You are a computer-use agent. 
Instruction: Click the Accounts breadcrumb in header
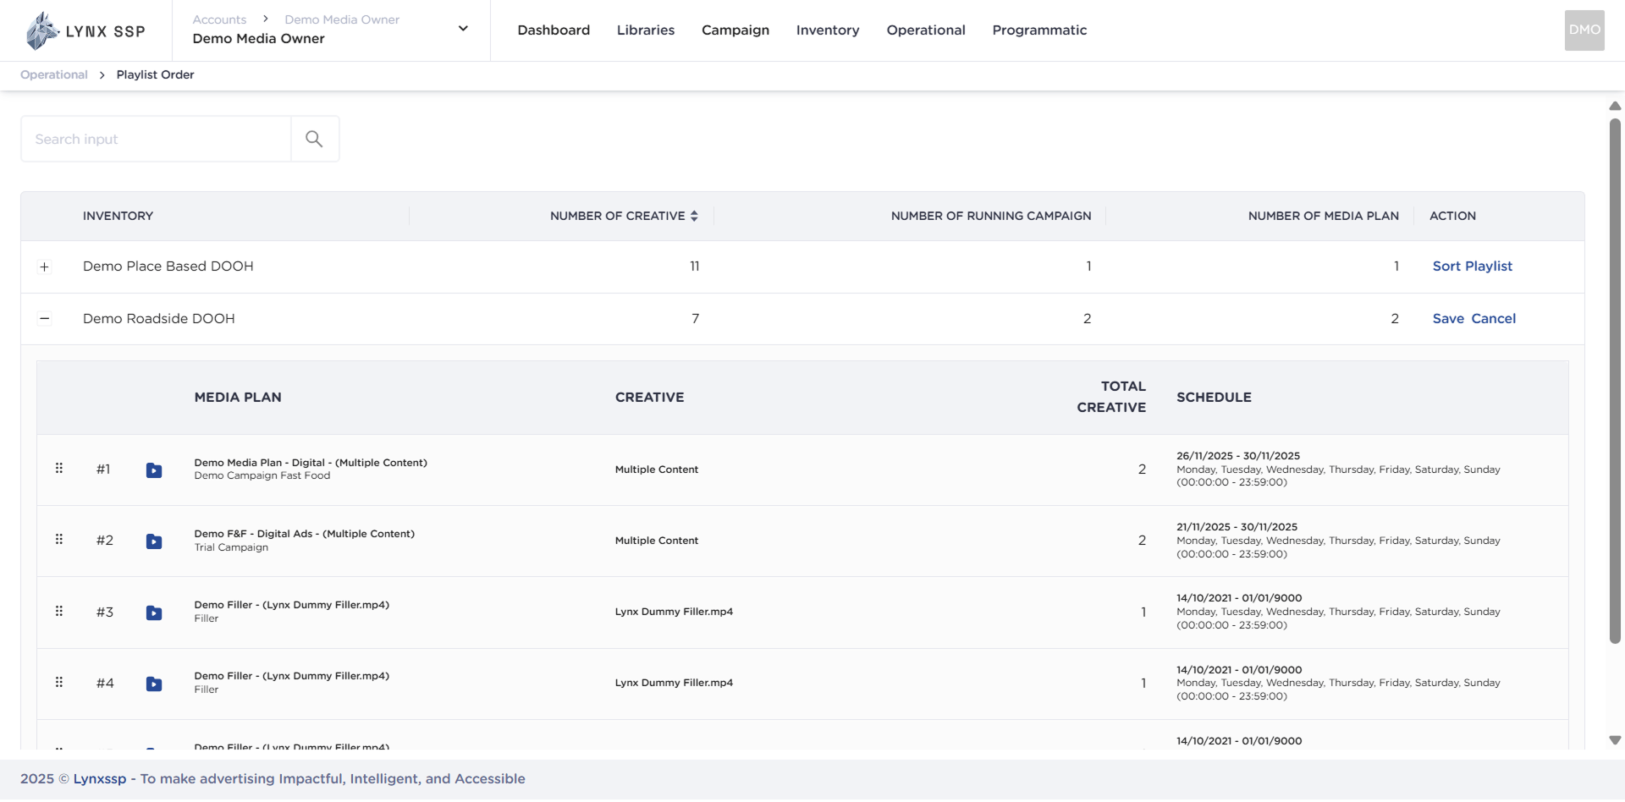point(219,19)
